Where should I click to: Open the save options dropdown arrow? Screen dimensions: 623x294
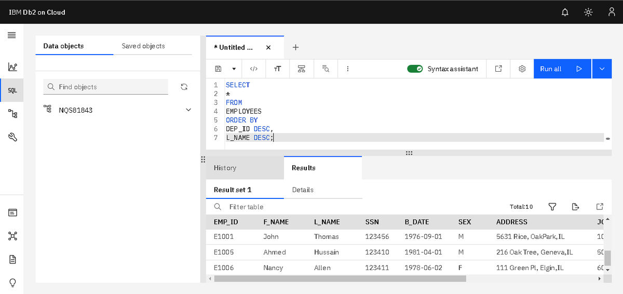click(234, 69)
